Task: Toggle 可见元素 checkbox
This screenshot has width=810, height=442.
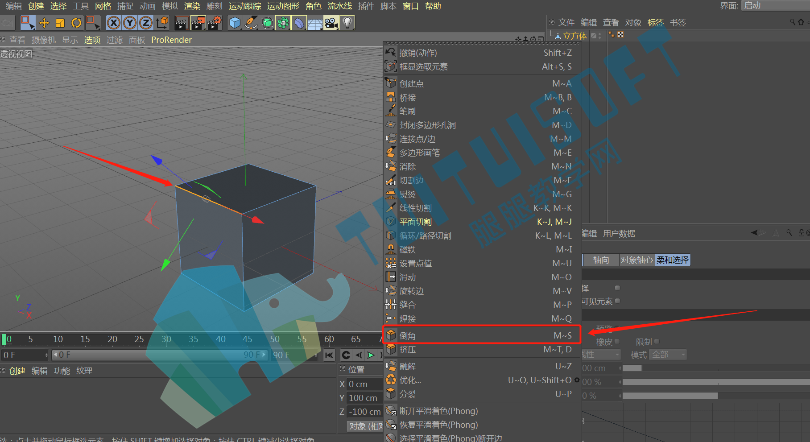Action: (x=618, y=301)
